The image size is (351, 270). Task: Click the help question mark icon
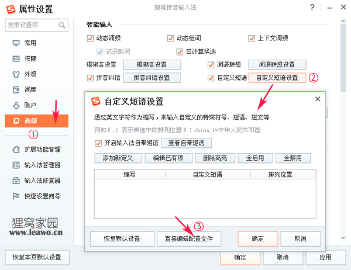pos(312,8)
